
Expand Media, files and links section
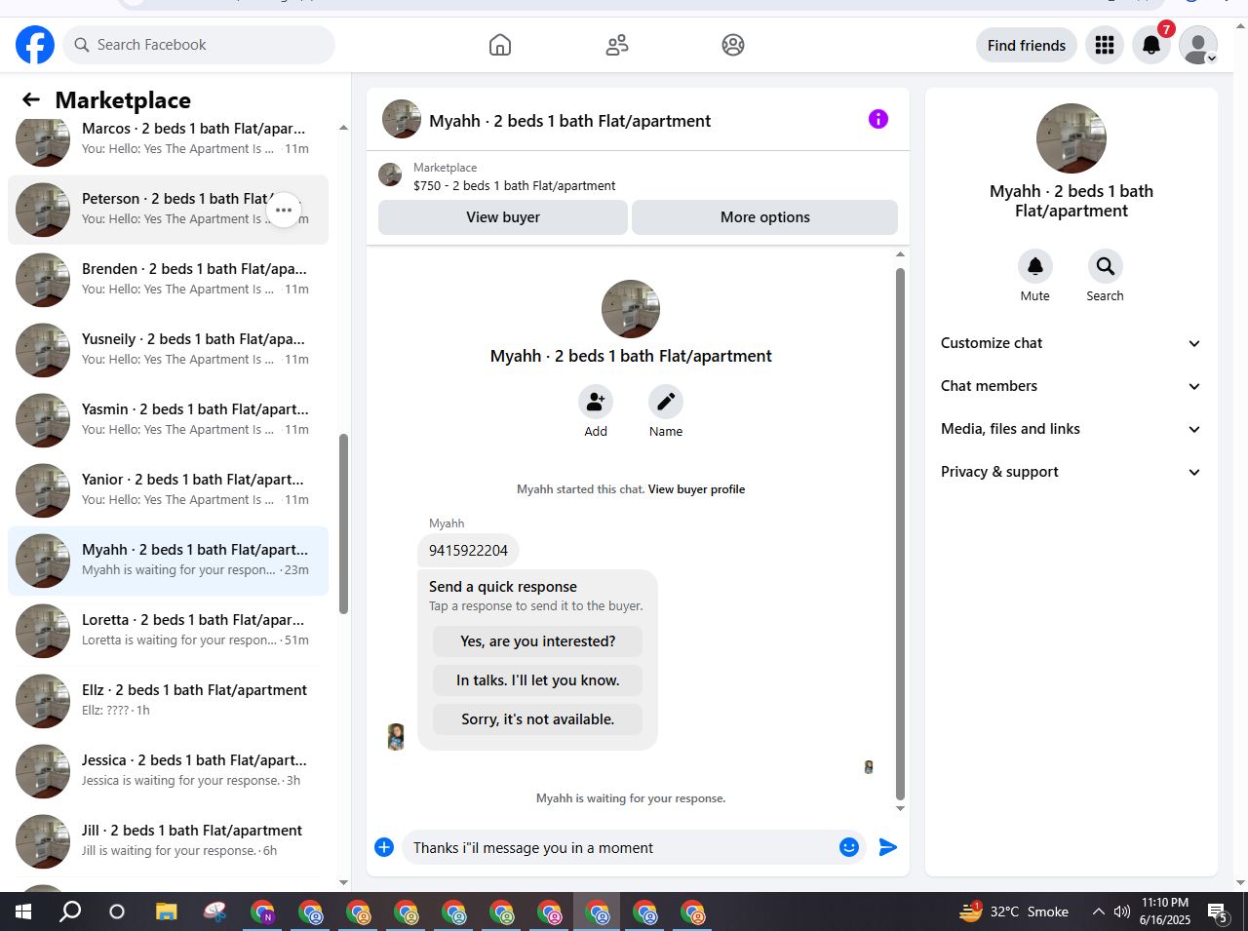(x=1072, y=429)
